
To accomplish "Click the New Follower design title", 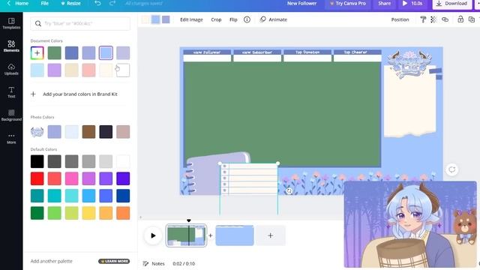I will coord(301,3).
